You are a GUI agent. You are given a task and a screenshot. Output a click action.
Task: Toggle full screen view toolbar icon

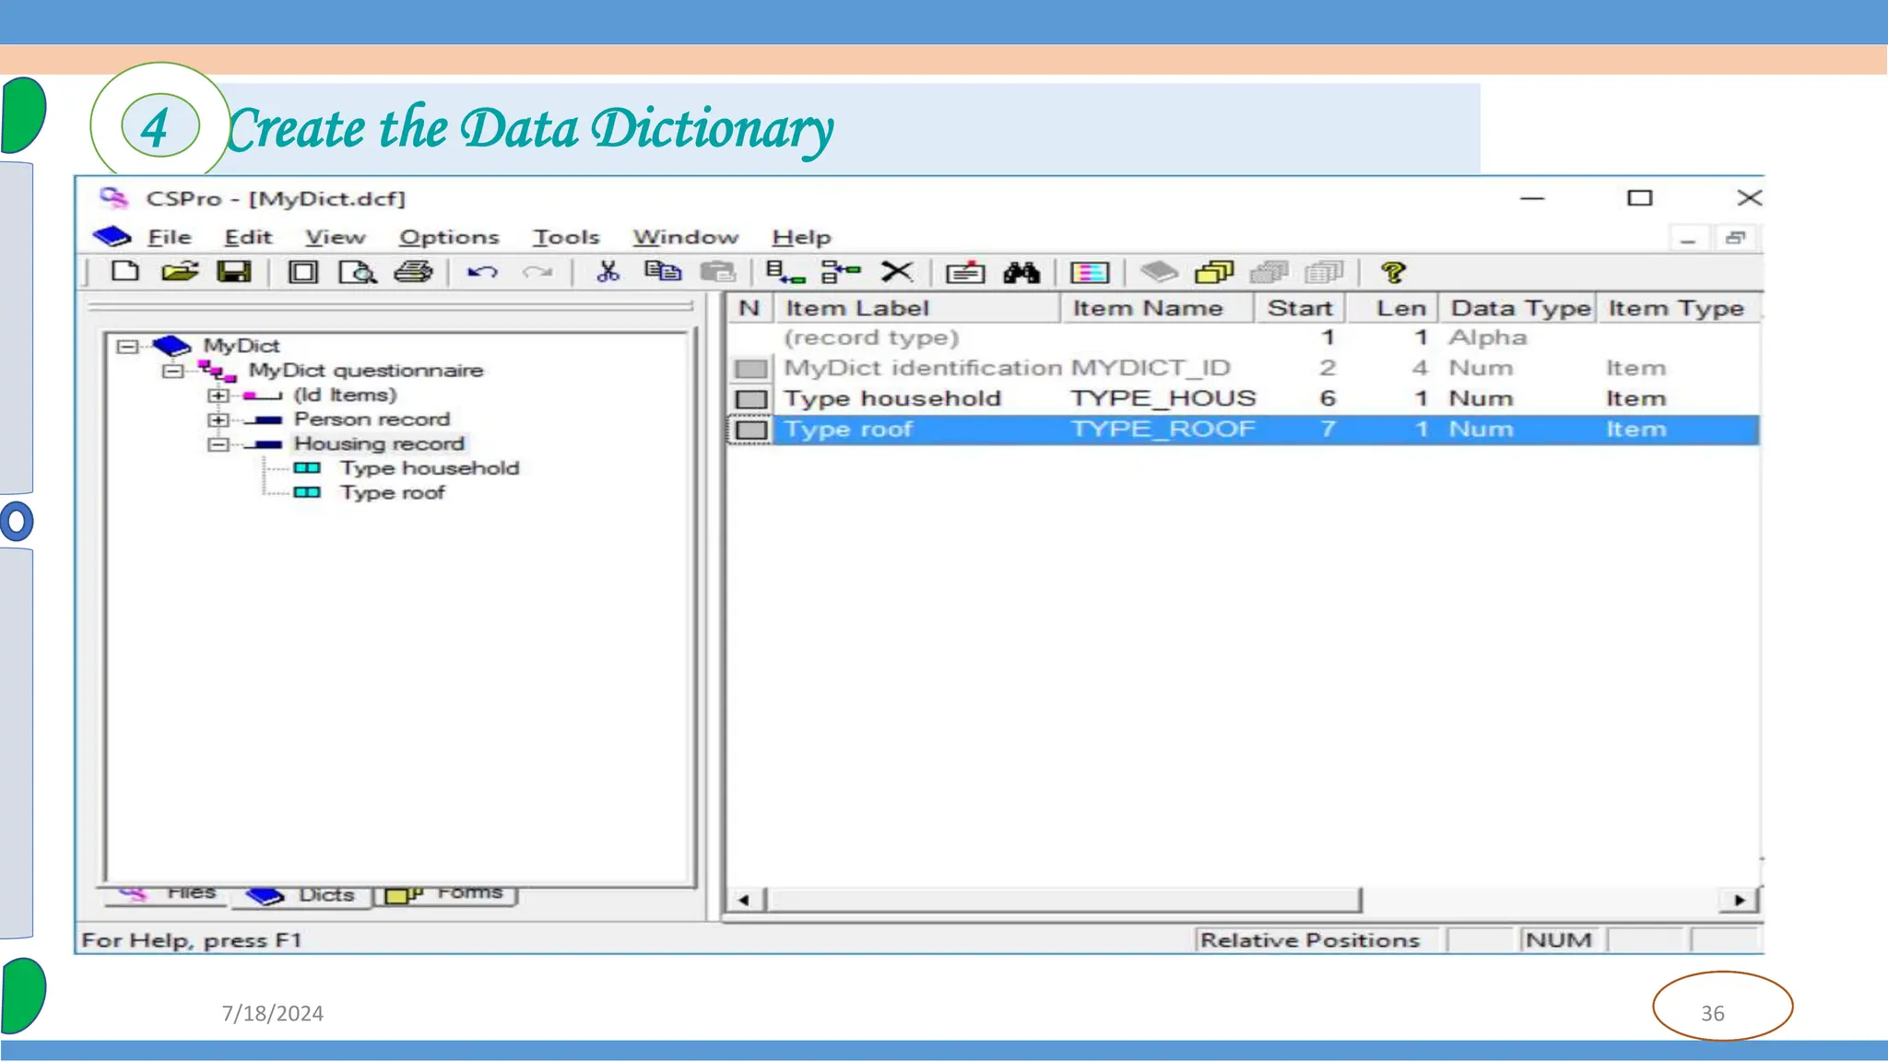click(302, 272)
